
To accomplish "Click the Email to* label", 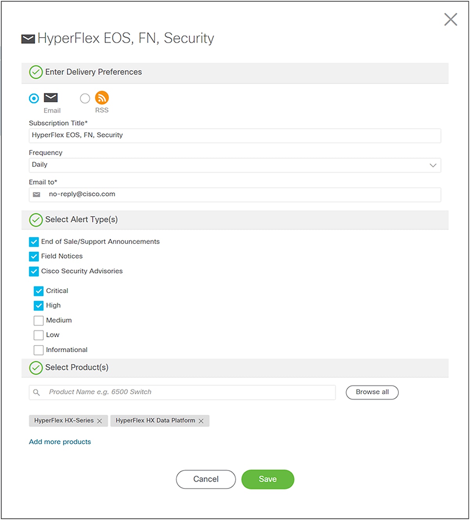I will [x=43, y=182].
